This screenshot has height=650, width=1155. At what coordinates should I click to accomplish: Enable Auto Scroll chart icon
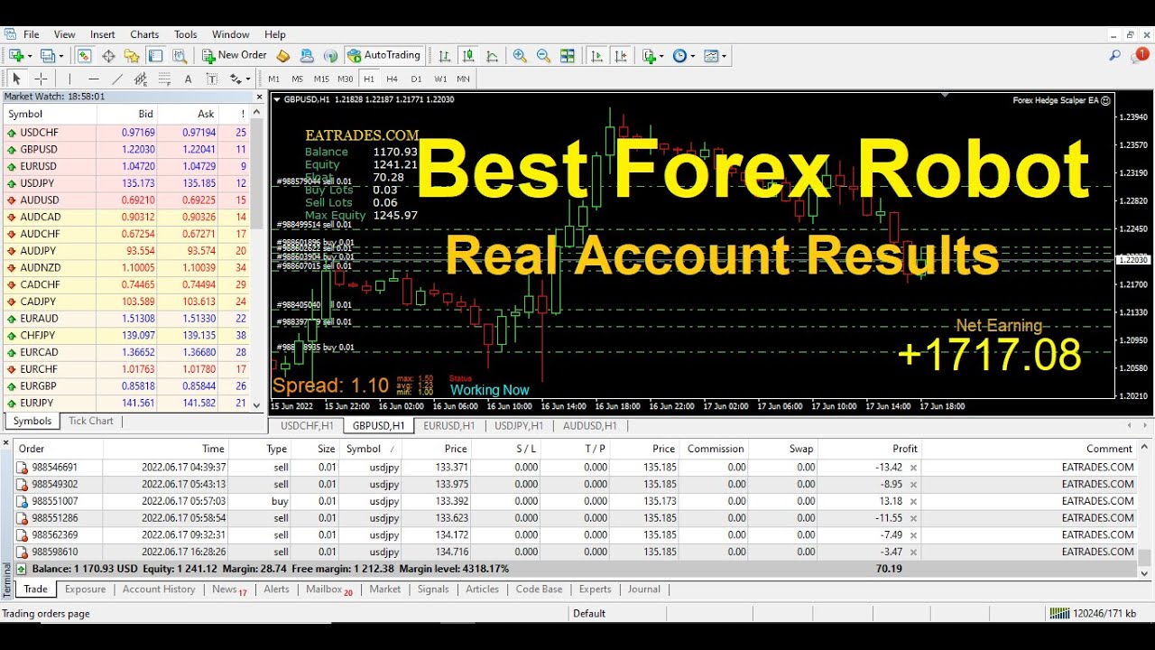(596, 55)
